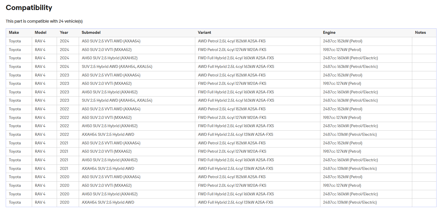Choose the 2022 A50 SUV 2.0 VVTi (MXAA52) submodel
The width and height of the screenshot is (442, 222).
tap(137, 118)
